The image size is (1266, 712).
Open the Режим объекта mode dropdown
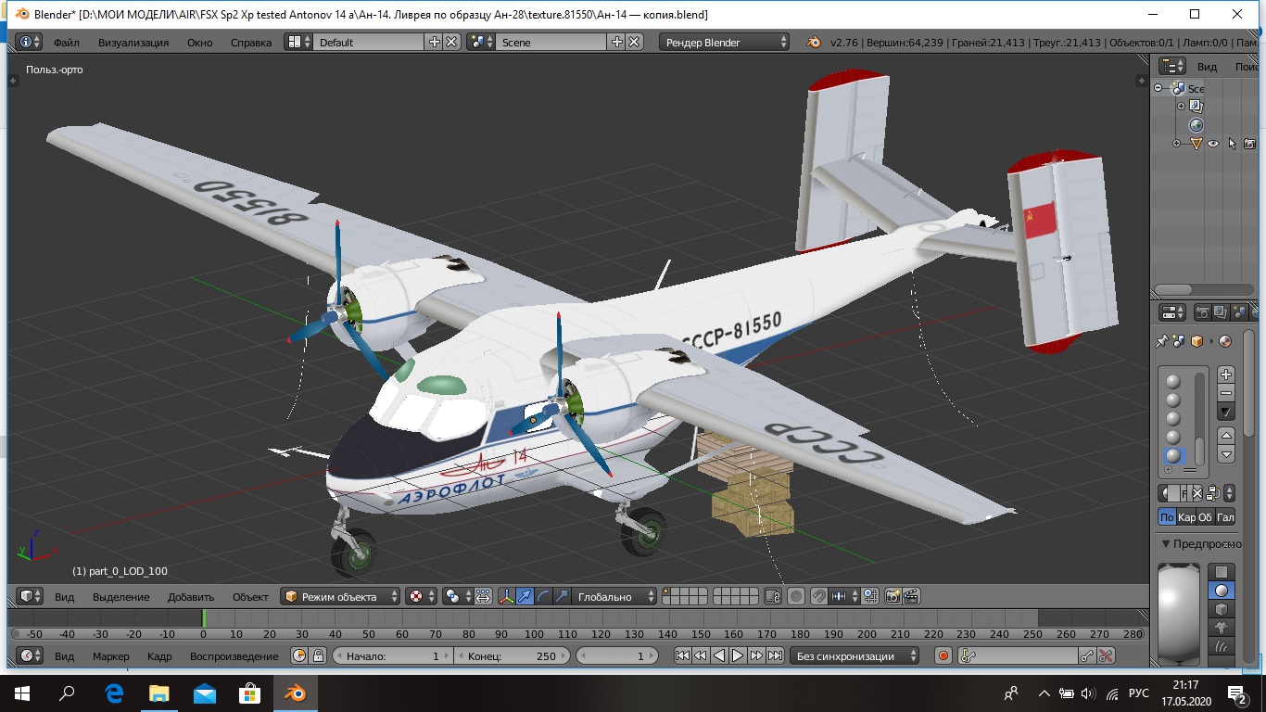click(341, 596)
